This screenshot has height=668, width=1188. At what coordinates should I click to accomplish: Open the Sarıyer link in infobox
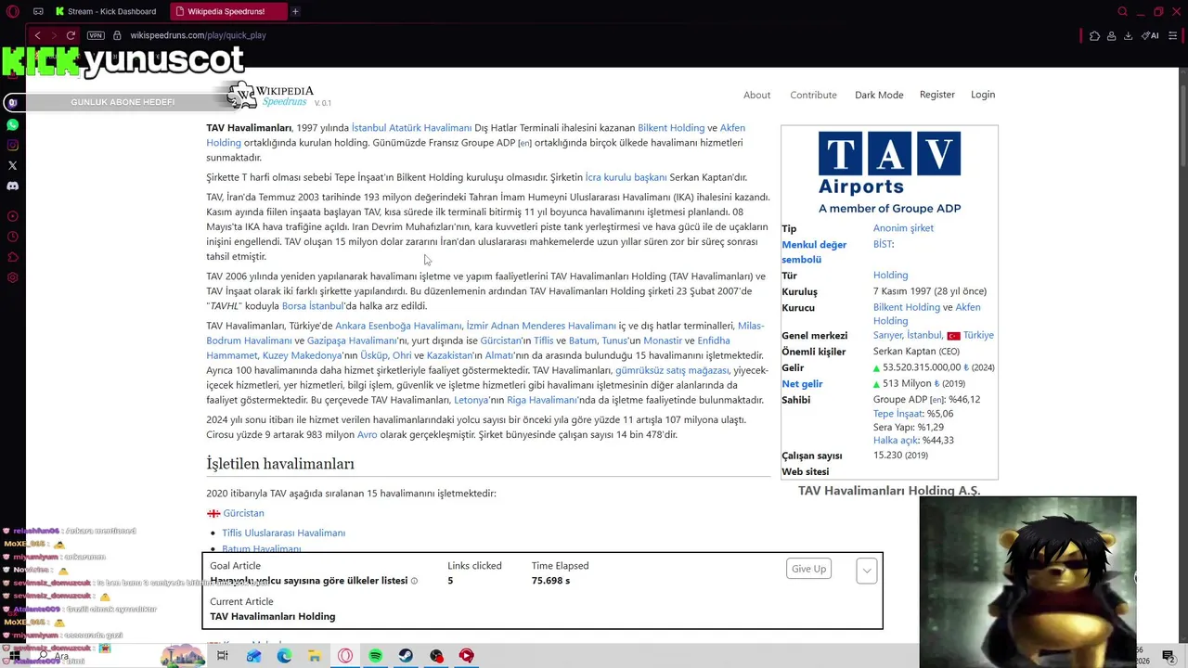pos(887,335)
